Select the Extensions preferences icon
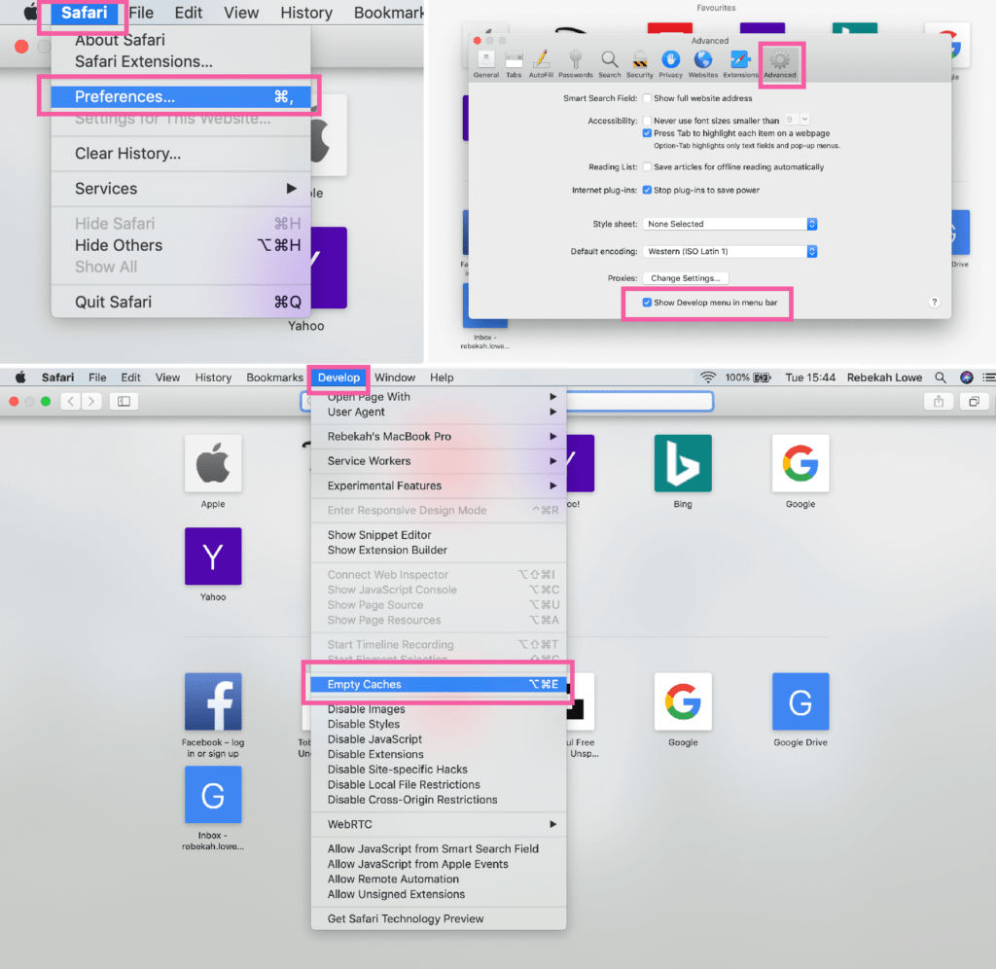This screenshot has width=996, height=969. point(740,62)
